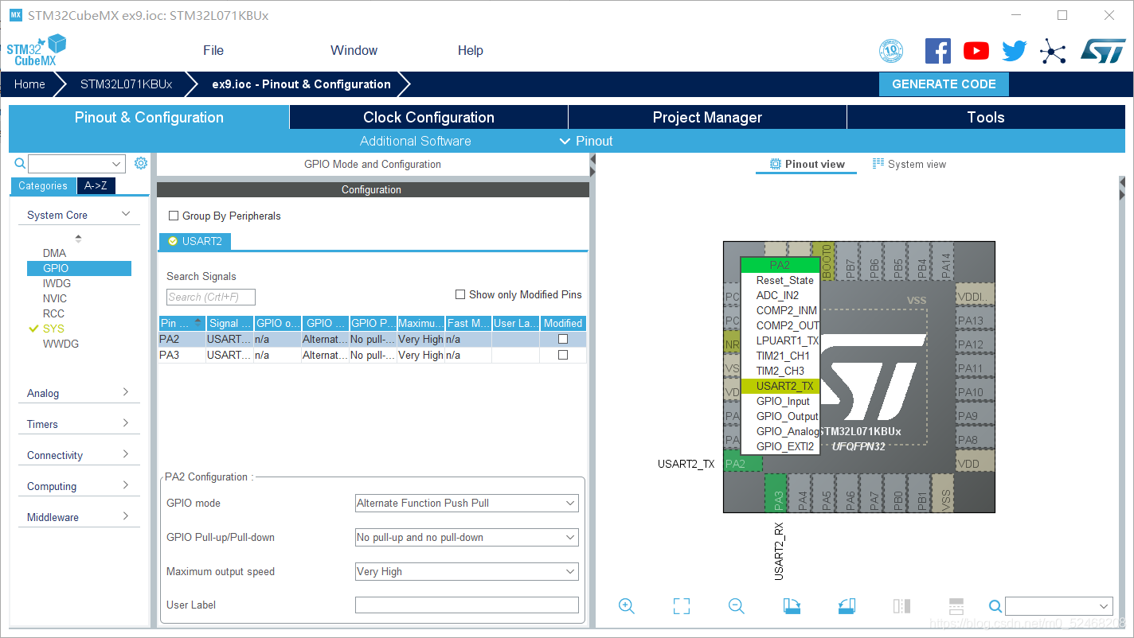This screenshot has width=1134, height=638.
Task: Click STM32L071KBUx breadcrumb
Action: point(126,84)
